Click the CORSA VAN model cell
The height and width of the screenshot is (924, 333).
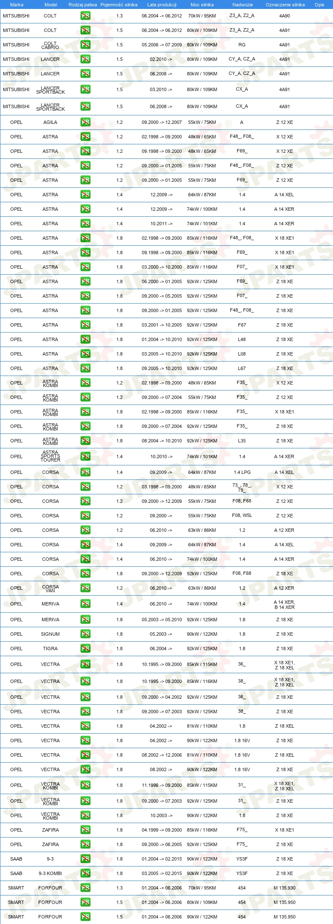[x=50, y=588]
